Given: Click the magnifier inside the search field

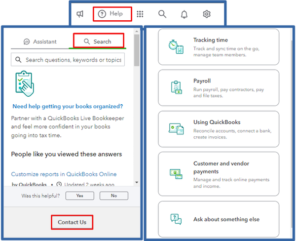Looking at the screenshot, I should point(18,60).
